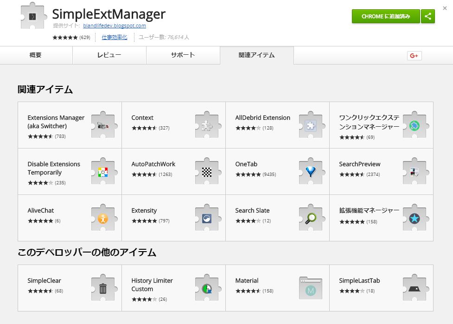Open the 拡張機能マネージャー title
The height and width of the screenshot is (324, 453).
pos(369,211)
